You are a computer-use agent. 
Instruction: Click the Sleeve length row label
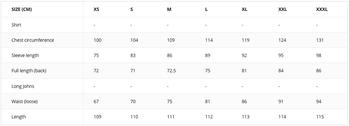pos(25,55)
